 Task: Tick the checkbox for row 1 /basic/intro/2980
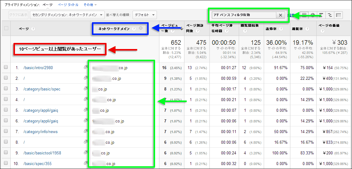coord(6,68)
